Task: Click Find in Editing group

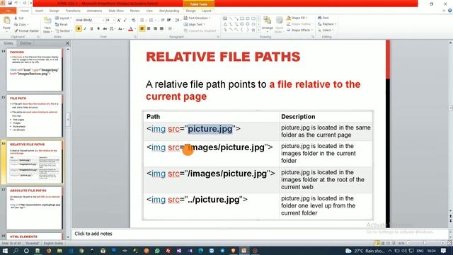Action: point(323,18)
